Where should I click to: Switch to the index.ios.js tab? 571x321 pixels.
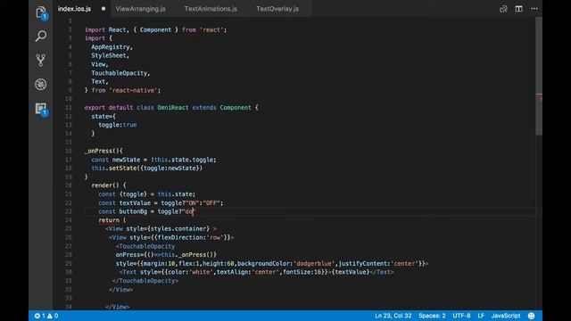click(74, 9)
